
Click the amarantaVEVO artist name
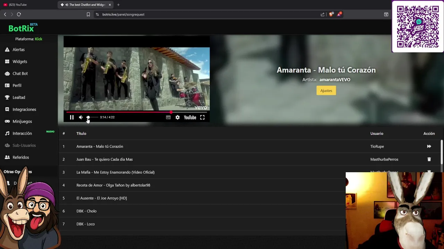[x=335, y=80]
